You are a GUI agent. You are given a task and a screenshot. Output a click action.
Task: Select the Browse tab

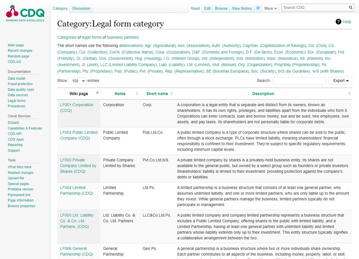click(221, 9)
